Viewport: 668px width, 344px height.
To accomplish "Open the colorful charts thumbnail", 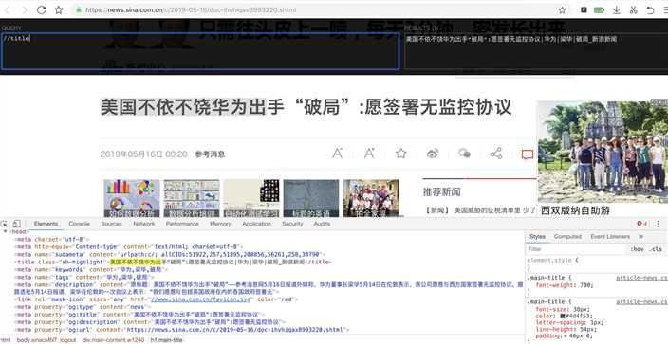I will click(132, 198).
